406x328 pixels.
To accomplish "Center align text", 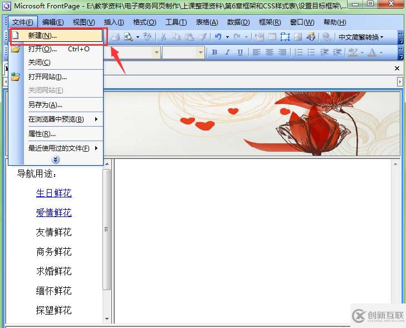I will click(270, 52).
